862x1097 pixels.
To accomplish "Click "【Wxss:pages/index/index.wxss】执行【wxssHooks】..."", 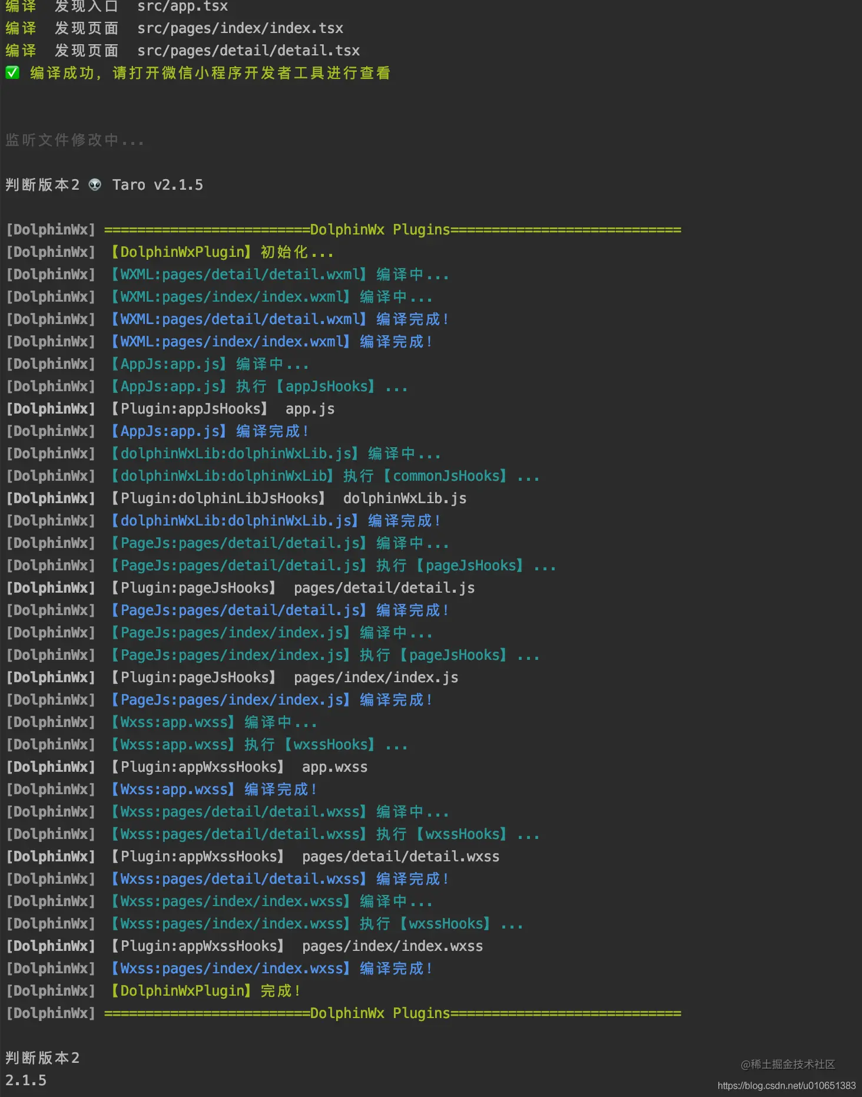I will pos(317,924).
